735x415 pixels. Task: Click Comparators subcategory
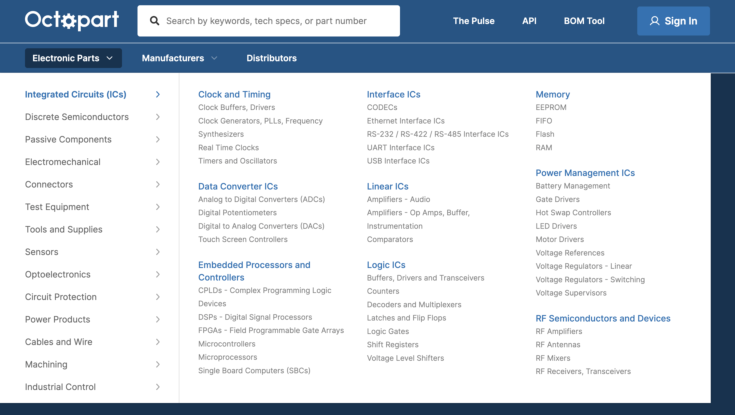point(390,239)
